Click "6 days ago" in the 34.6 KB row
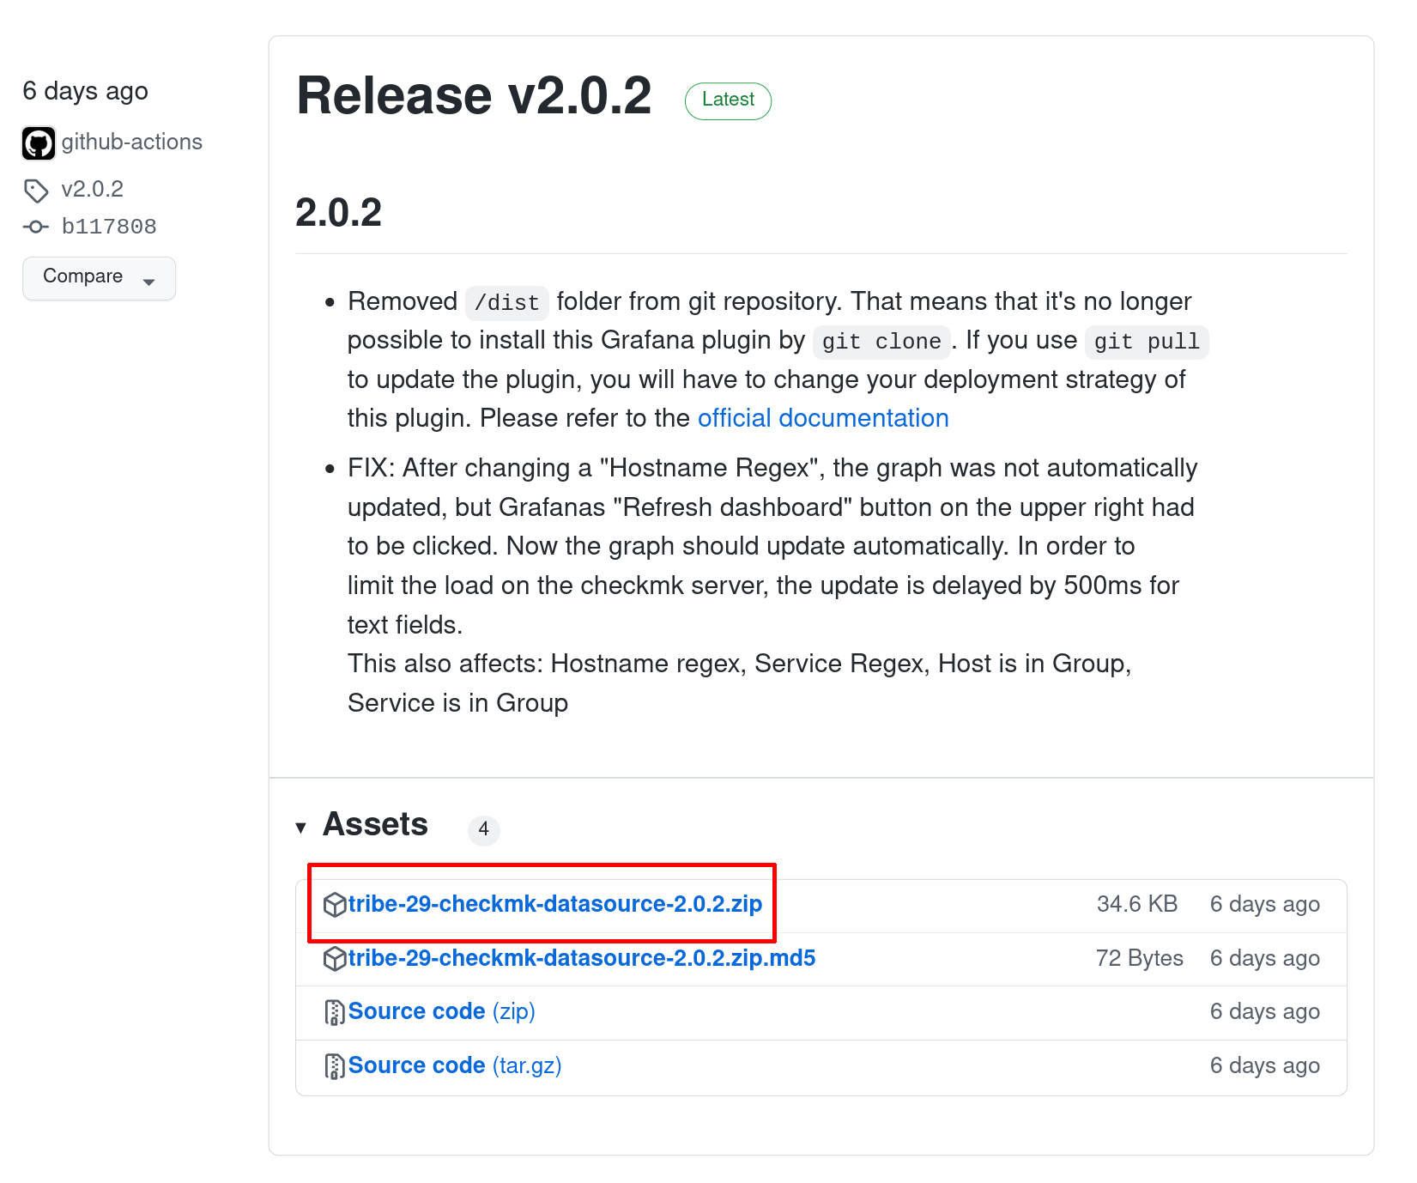 pos(1265,904)
